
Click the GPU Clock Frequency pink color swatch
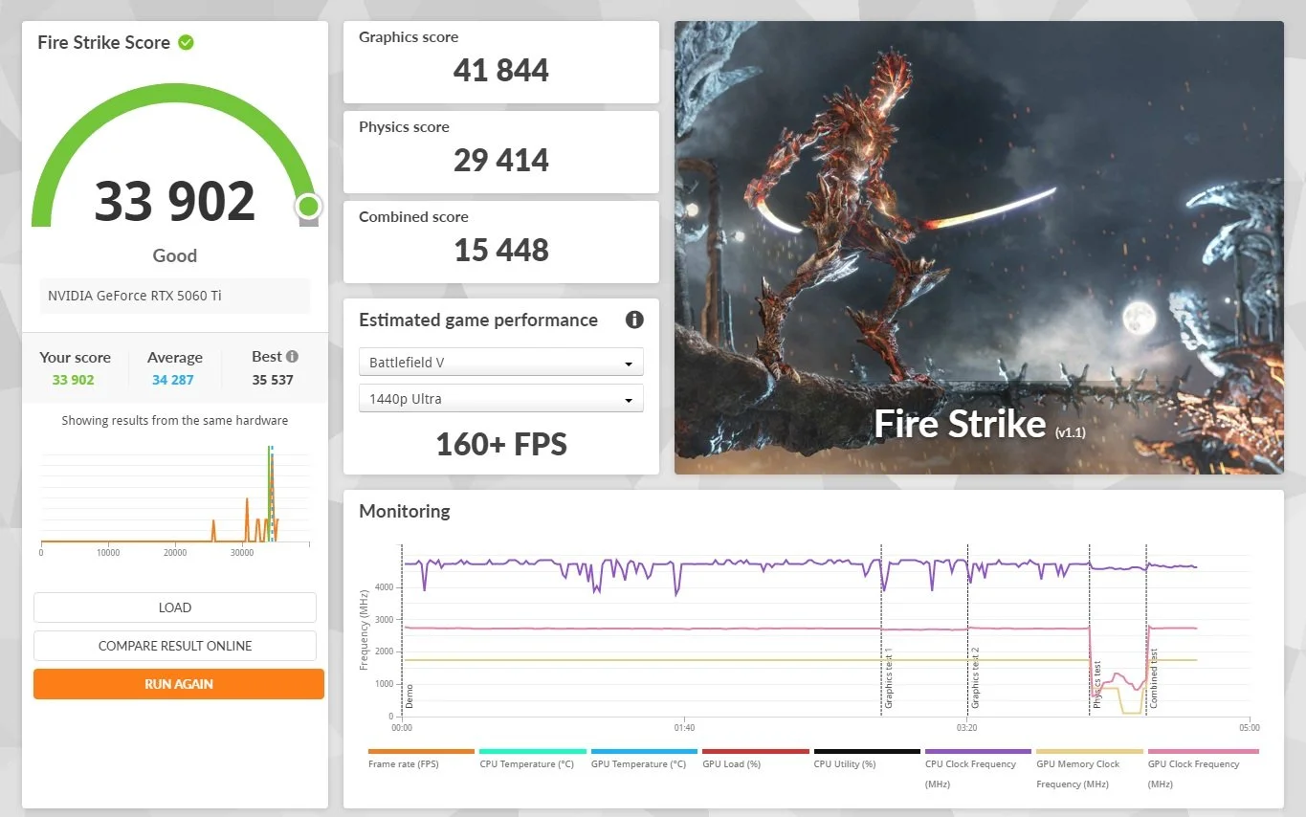click(x=1203, y=752)
